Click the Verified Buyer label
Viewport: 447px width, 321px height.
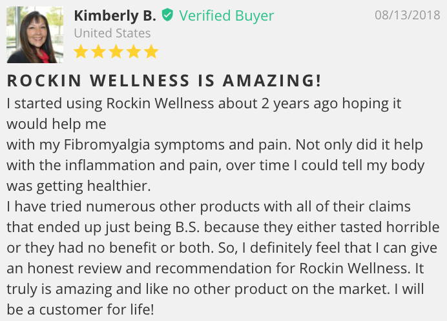pos(226,15)
